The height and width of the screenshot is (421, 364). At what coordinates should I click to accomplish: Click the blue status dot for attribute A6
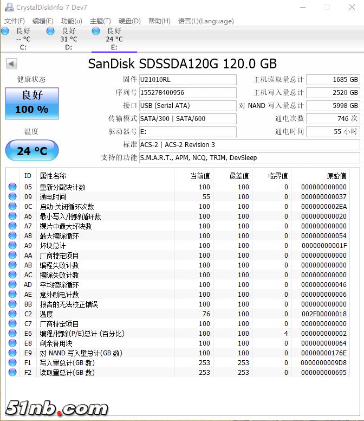pyautogui.click(x=12, y=216)
